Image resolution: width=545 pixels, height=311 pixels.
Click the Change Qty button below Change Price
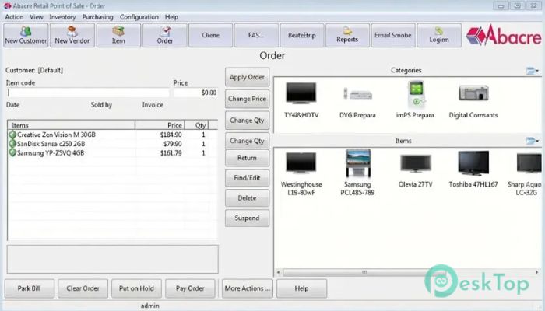tap(247, 121)
